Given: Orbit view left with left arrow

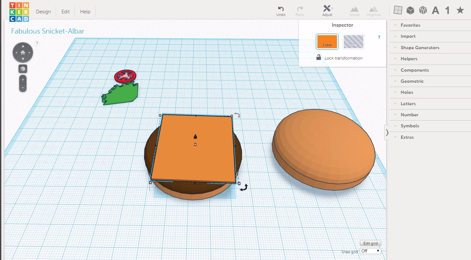Looking at the screenshot, I should pos(16,52).
